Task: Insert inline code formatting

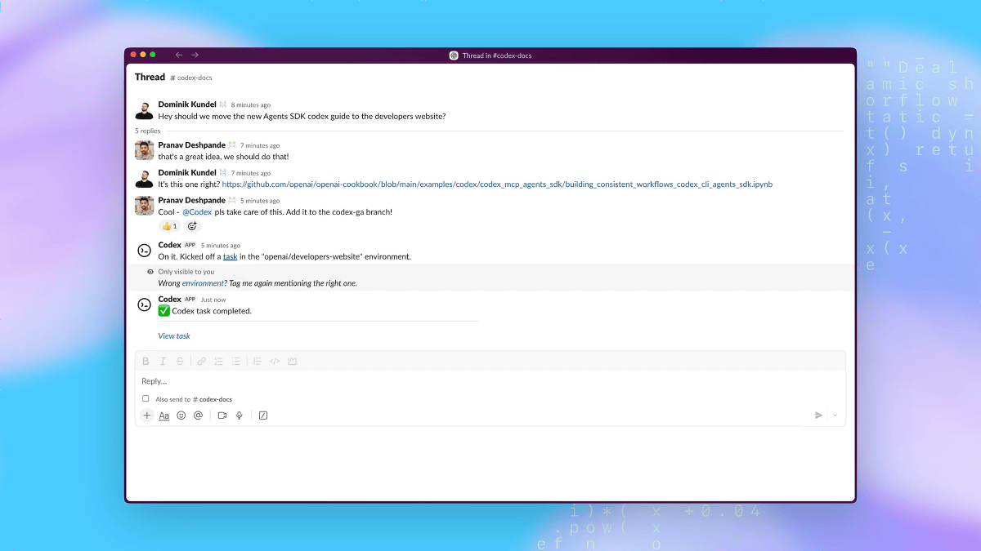Action: (x=275, y=361)
